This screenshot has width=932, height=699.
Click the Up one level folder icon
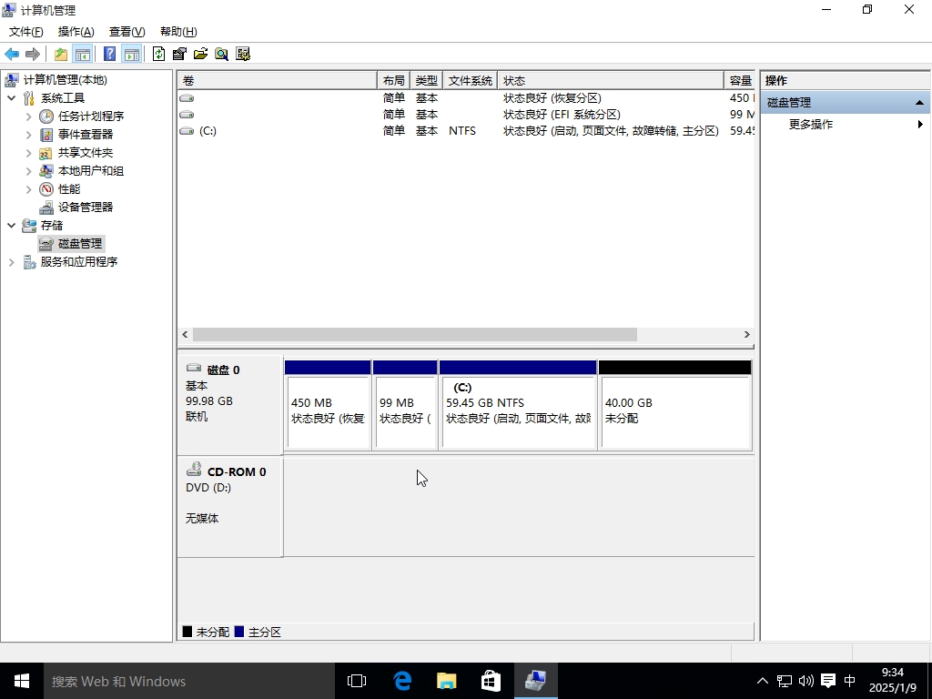point(61,54)
